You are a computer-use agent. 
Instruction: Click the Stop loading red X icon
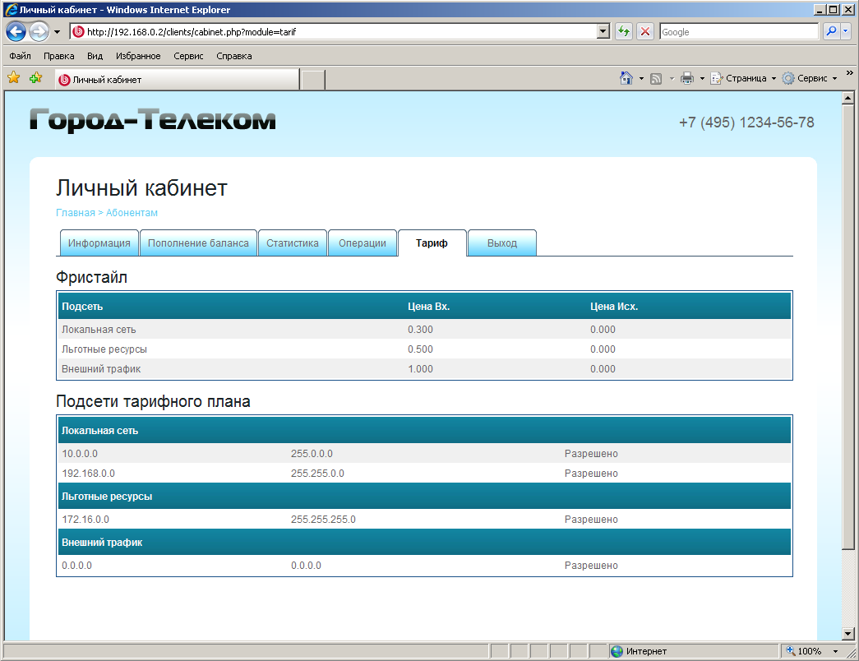coord(645,32)
